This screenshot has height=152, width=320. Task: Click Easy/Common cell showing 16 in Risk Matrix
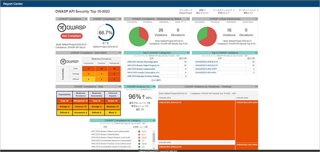point(102,69)
